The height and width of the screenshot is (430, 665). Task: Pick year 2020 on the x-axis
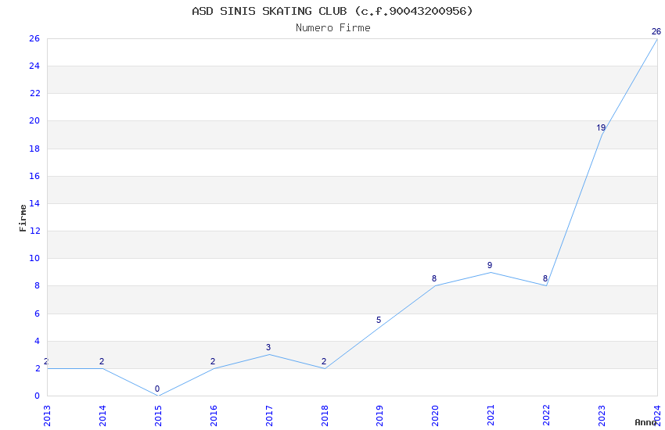tap(435, 416)
